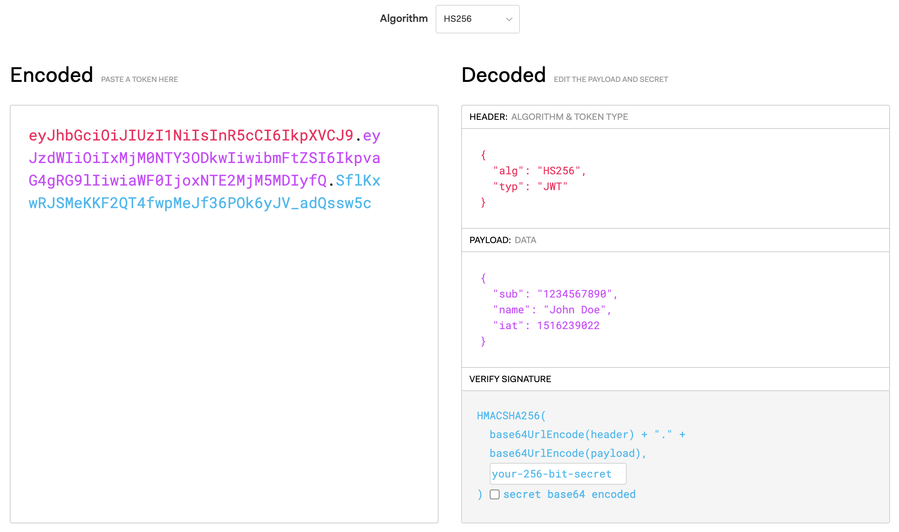Click the HEADER: ALGORITHM & TOKEN TYPE label
Image resolution: width=899 pixels, height=532 pixels.
click(549, 117)
